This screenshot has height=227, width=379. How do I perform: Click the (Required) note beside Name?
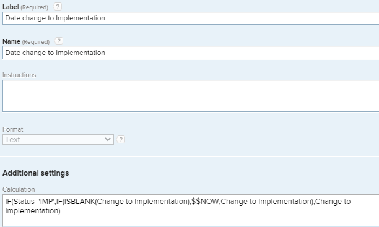click(36, 42)
